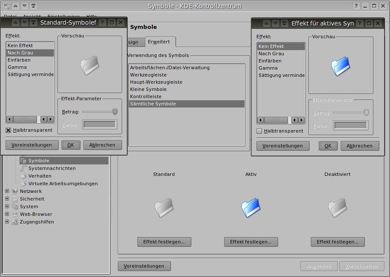The width and height of the screenshot is (390, 277).
Task: Select Nach Grau in aktives Symbol dialog
Action: [281, 54]
